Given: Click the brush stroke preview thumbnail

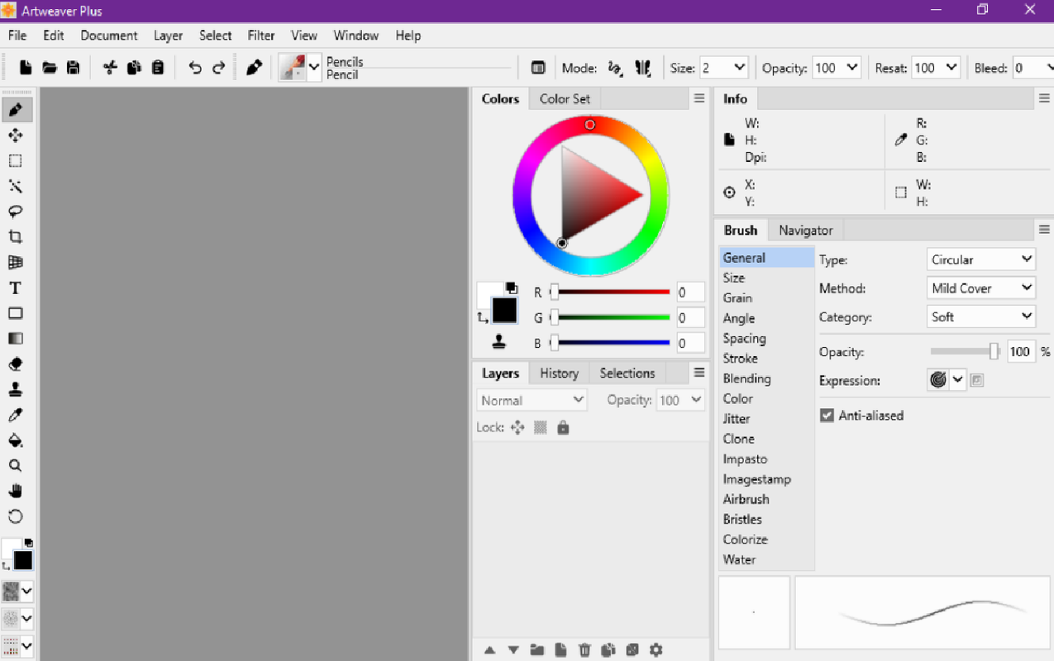Looking at the screenshot, I should (922, 613).
